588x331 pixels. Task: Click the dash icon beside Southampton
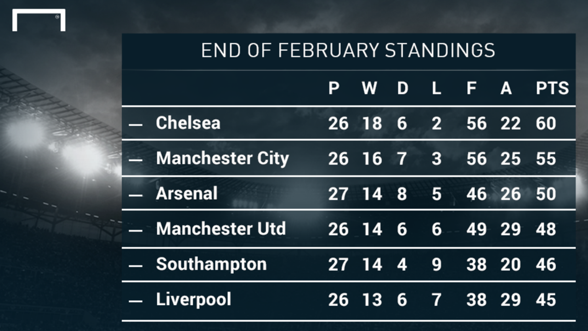(136, 265)
